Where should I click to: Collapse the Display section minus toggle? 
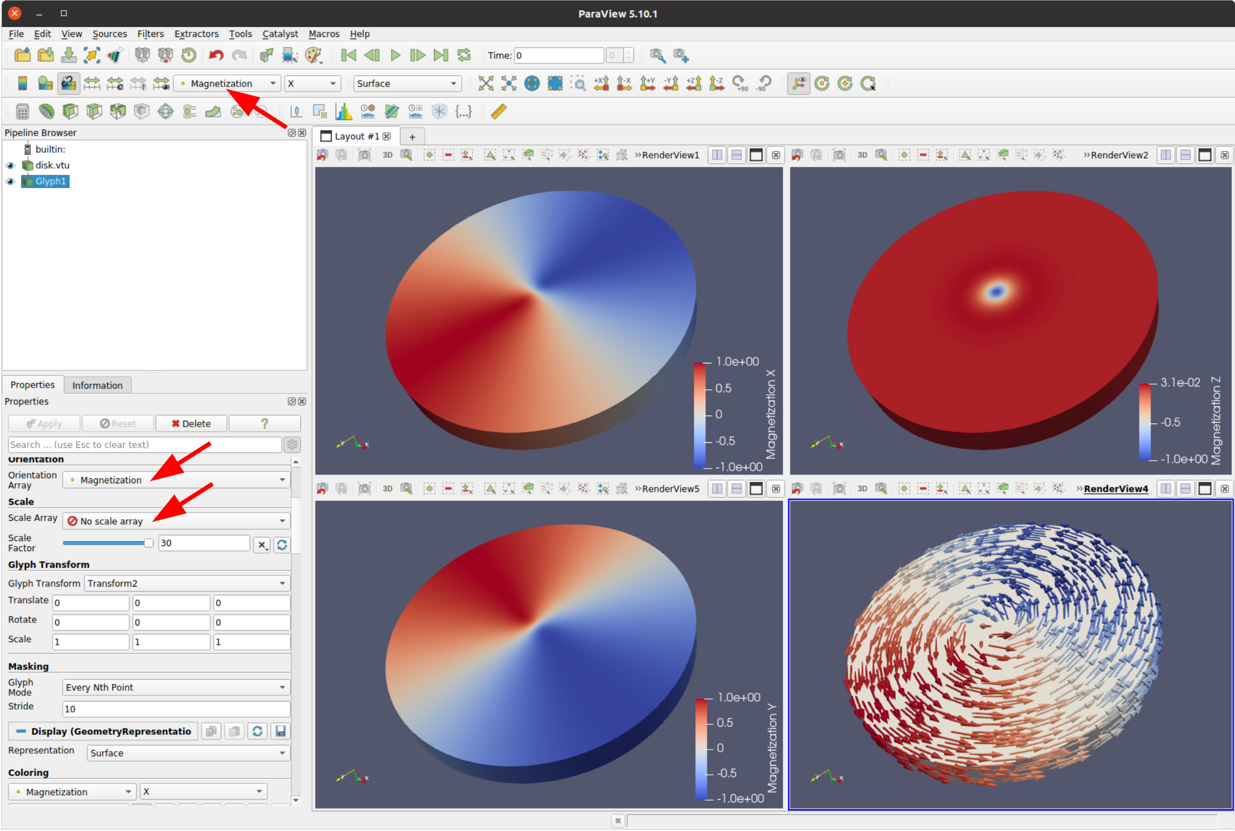tap(21, 731)
